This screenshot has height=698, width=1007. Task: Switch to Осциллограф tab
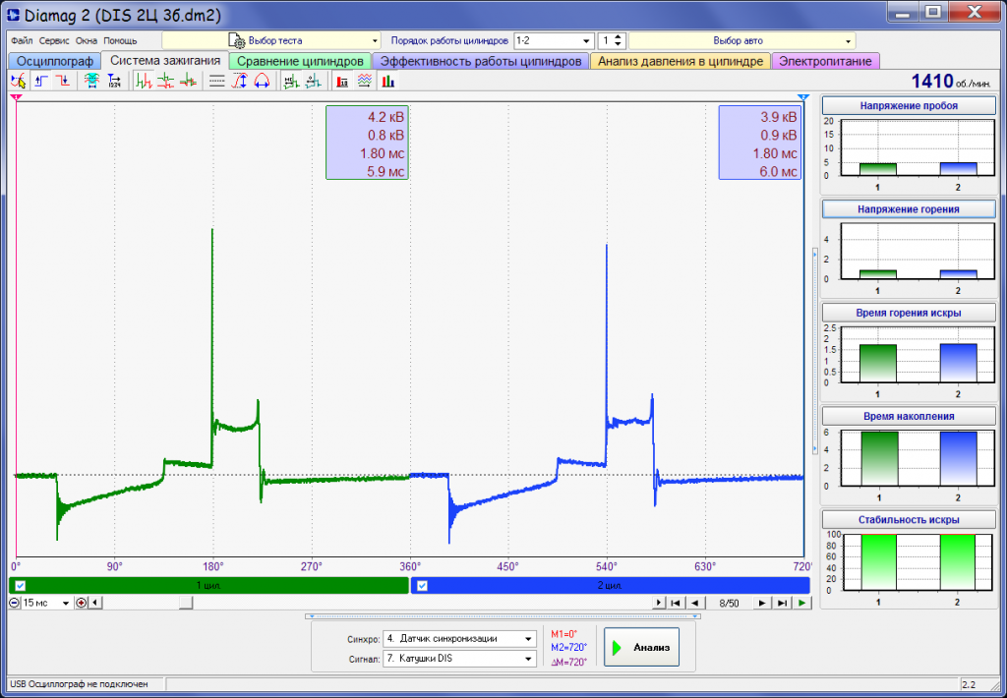pos(55,62)
